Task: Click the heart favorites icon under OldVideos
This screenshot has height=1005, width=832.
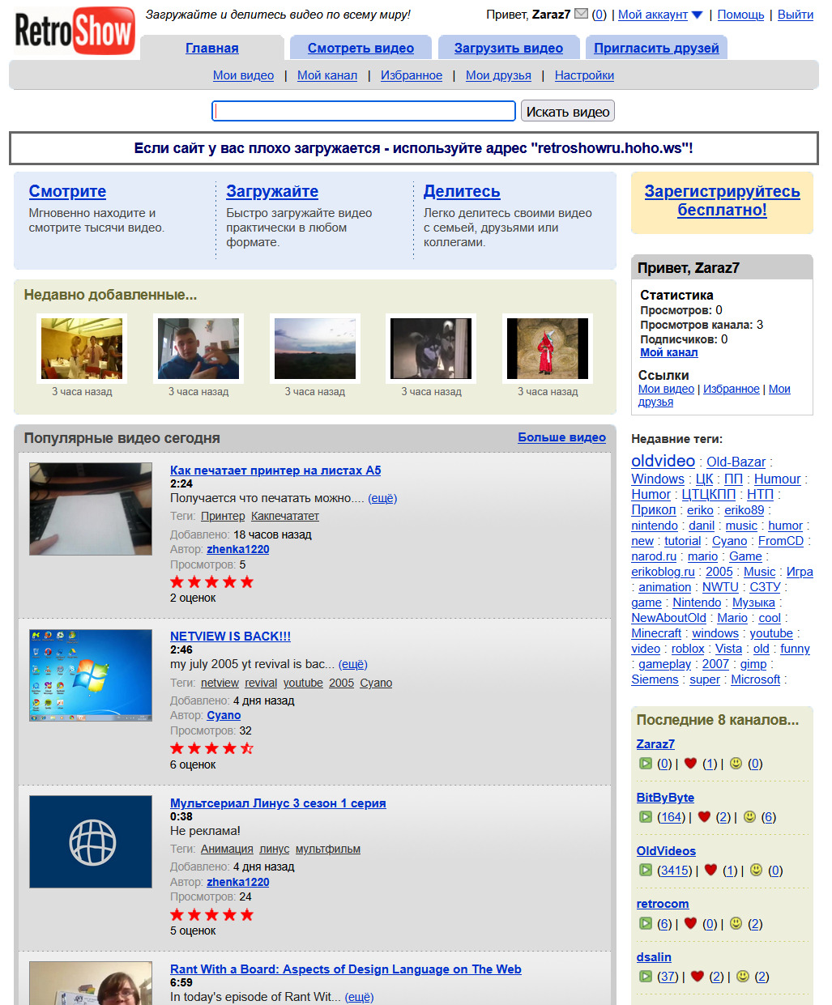Action: (710, 870)
